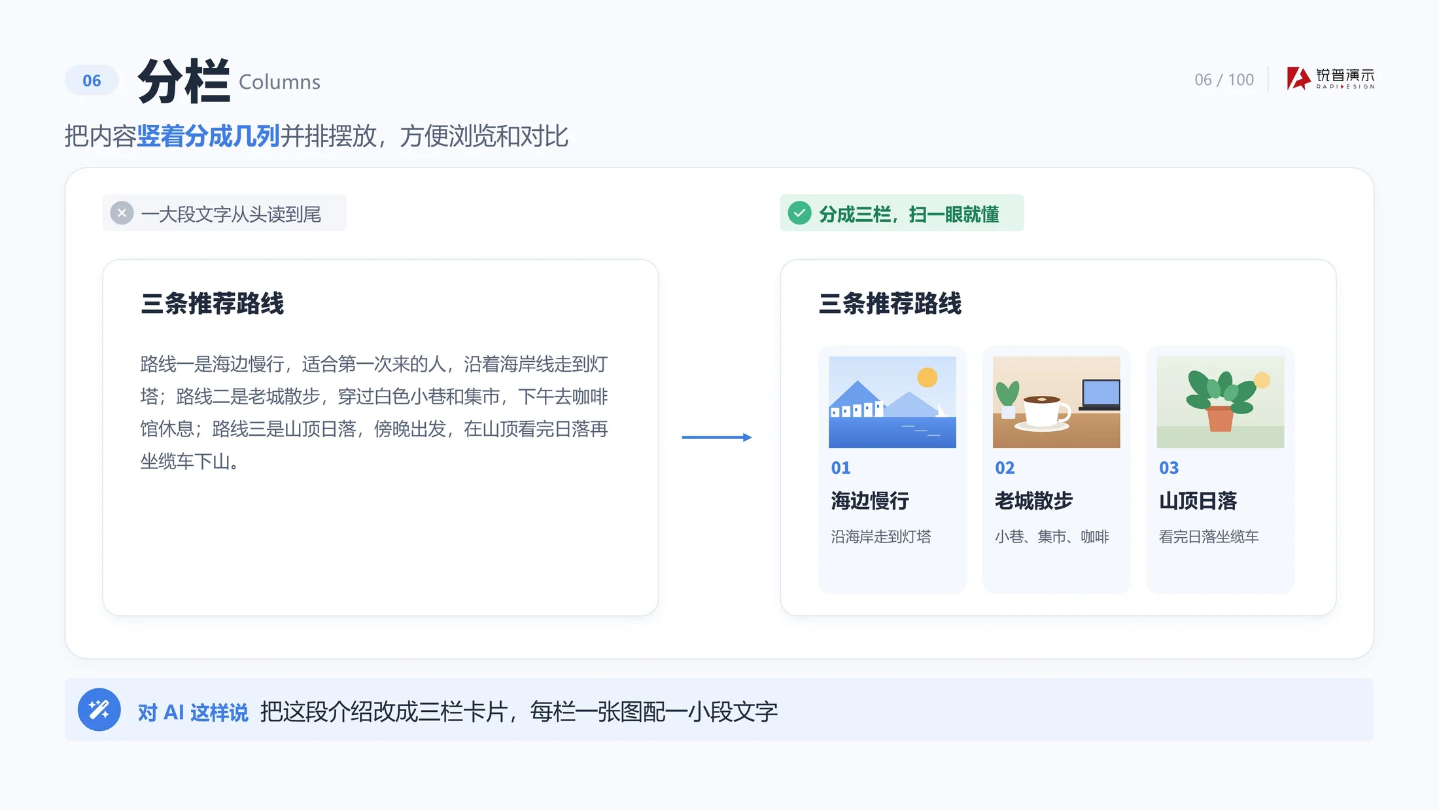Screen dimensions: 1439x810
Task: Click the 02 number label
Action: click(1005, 468)
